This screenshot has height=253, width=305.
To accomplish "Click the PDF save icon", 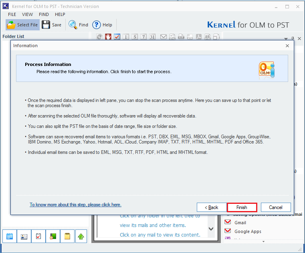I will (199, 37).
